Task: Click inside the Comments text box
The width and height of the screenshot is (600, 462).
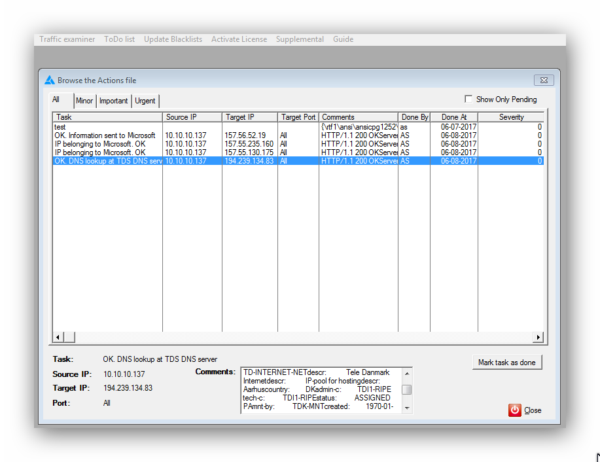Action: coord(322,389)
